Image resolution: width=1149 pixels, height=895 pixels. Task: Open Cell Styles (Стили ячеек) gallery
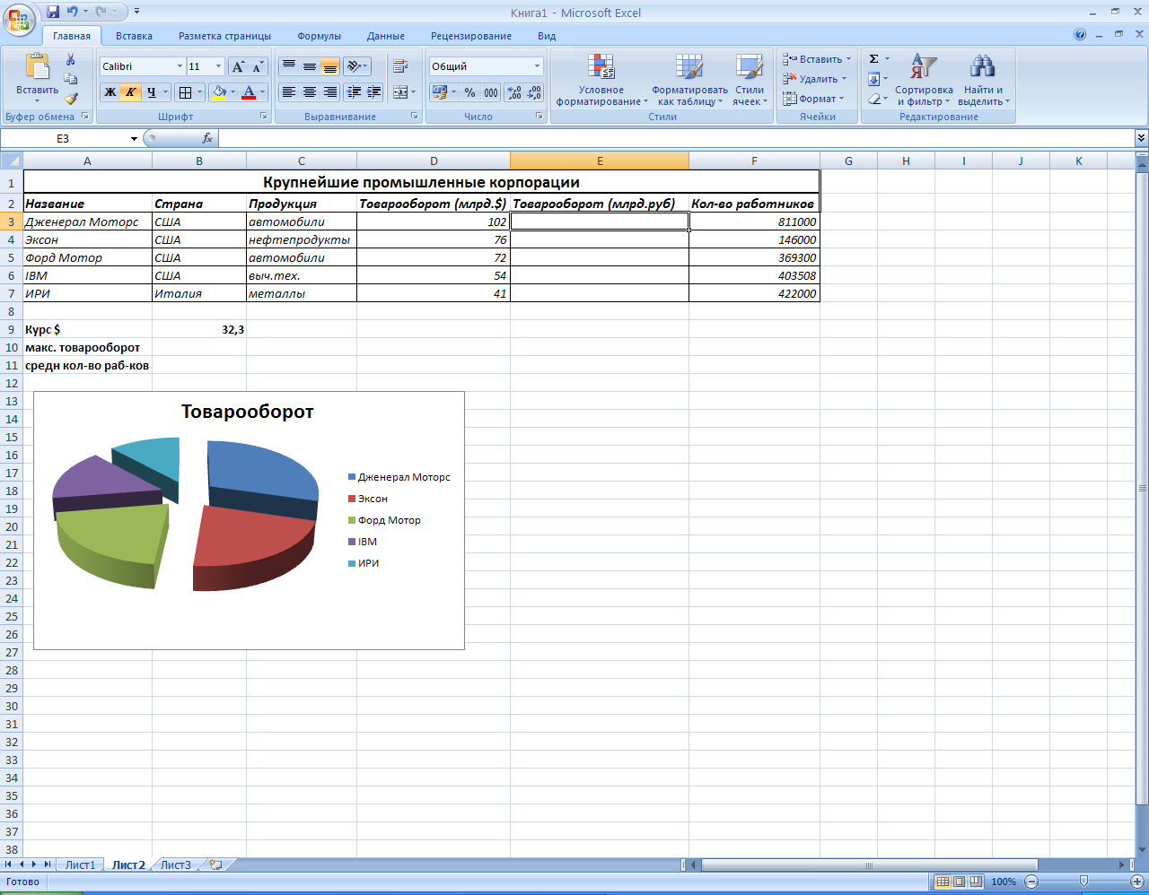(750, 79)
